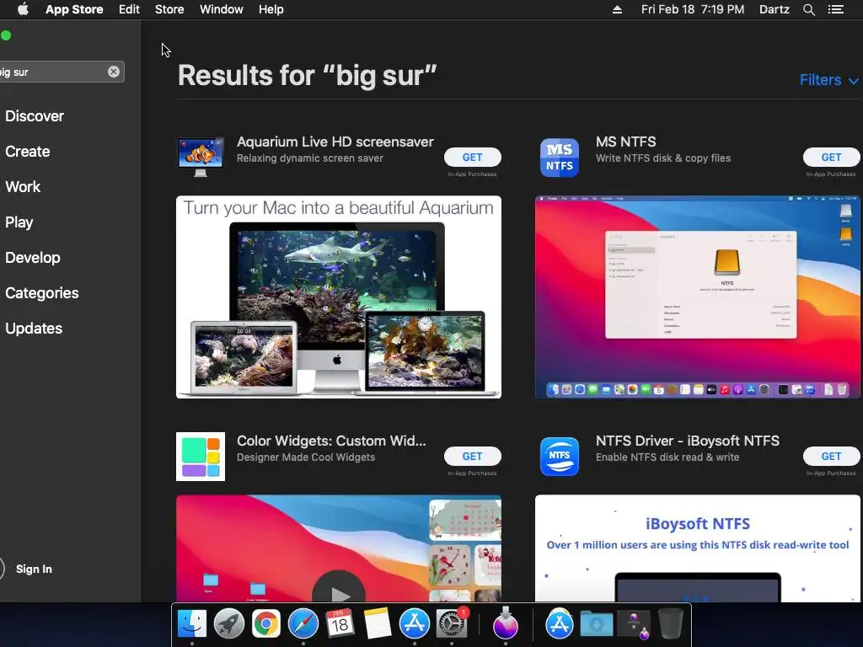The image size is (863, 647).
Task: Open Aquarium Live HD screensaver title
Action: tap(335, 142)
